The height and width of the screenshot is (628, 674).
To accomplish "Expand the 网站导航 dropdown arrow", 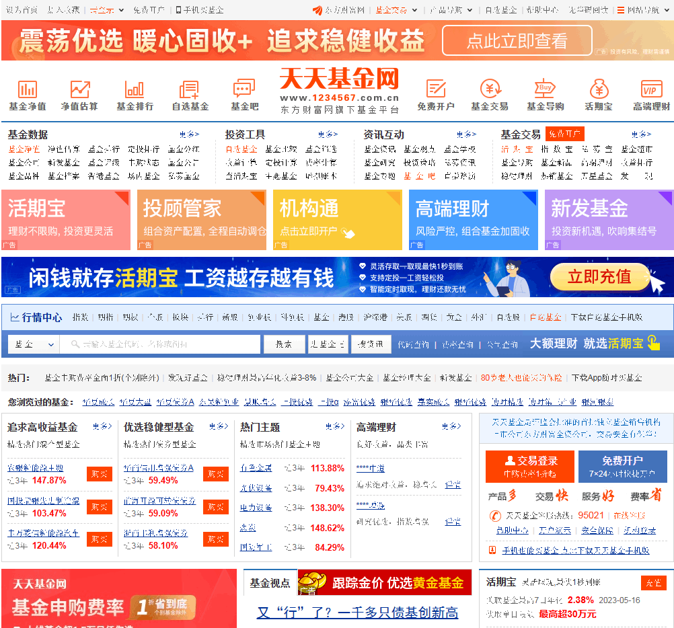I will click(x=667, y=10).
